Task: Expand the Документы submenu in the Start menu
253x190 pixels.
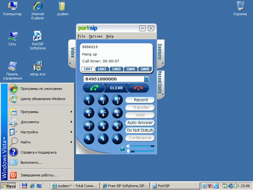Action: pyautogui.click(x=41, y=122)
